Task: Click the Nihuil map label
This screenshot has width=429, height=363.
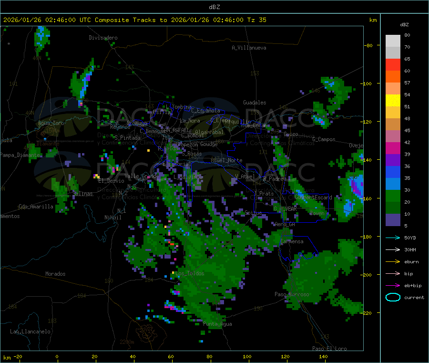Action: [x=112, y=218]
